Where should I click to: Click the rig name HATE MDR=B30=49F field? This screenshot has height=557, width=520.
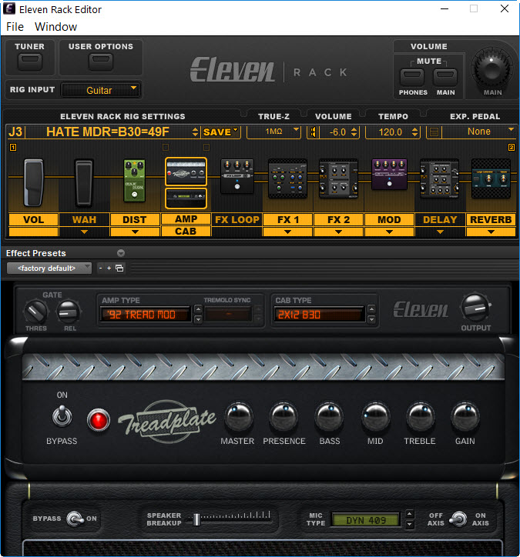pyautogui.click(x=108, y=132)
